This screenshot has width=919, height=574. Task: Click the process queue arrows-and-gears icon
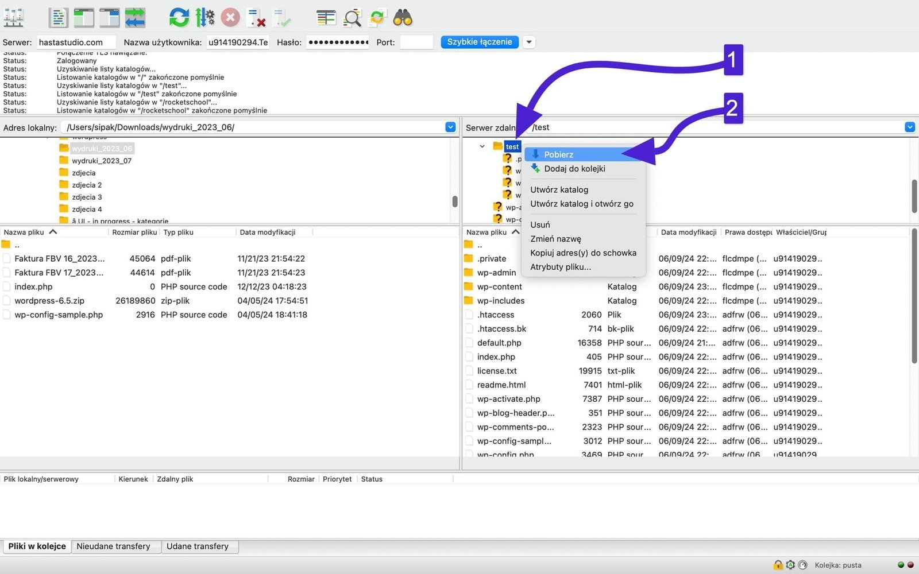[204, 18]
